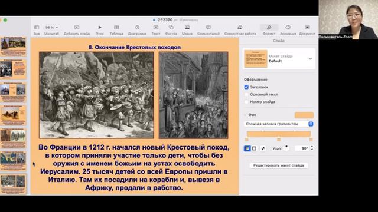Open the Фигура shapes menu

[x=171, y=30]
